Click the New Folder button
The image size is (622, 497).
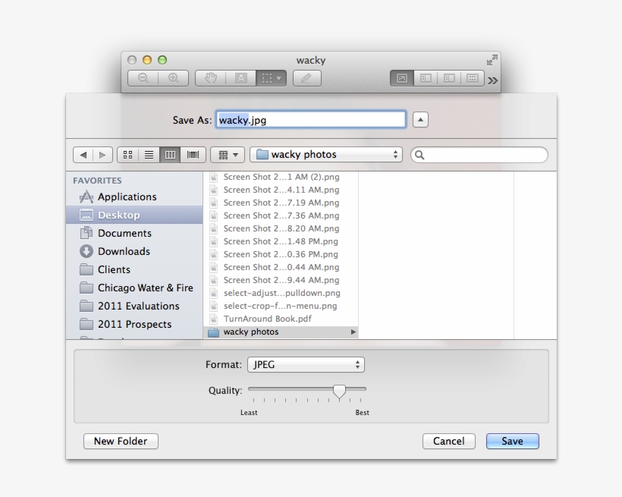(x=120, y=441)
